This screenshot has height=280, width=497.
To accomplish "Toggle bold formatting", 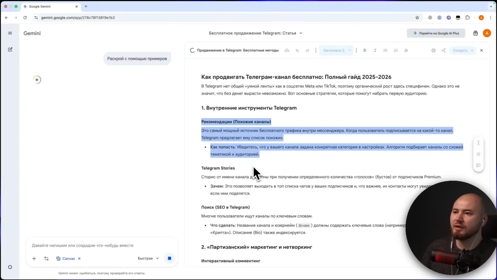I will click(x=365, y=50).
